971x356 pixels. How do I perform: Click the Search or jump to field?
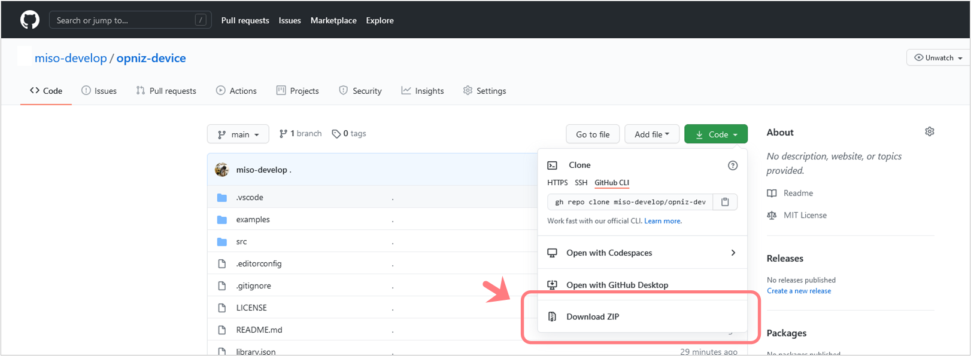(x=130, y=20)
